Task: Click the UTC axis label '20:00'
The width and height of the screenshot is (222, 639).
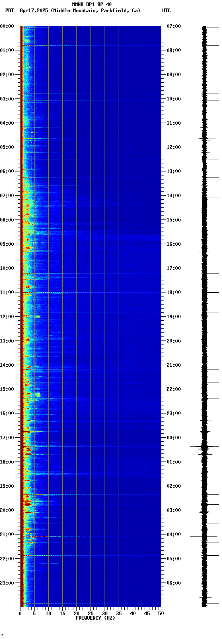Action: pyautogui.click(x=173, y=341)
